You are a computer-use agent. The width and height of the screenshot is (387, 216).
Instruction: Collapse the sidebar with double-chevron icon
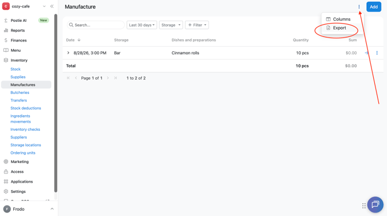coord(52,6)
